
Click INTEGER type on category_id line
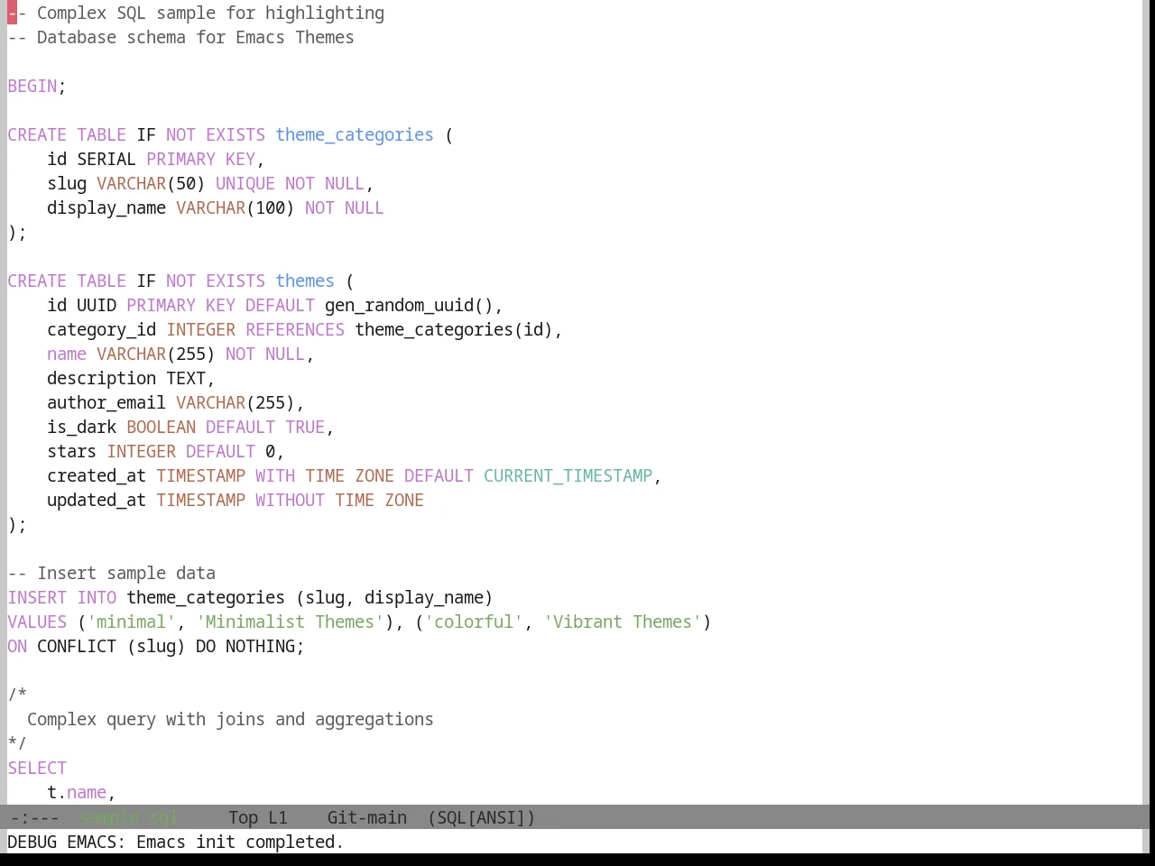coord(200,329)
